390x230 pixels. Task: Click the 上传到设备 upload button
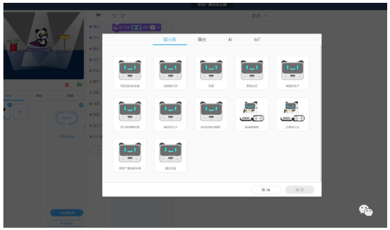tap(67, 213)
